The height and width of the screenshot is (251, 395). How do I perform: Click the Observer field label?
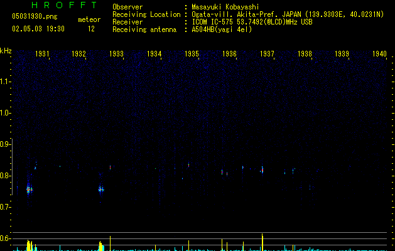(127, 7)
